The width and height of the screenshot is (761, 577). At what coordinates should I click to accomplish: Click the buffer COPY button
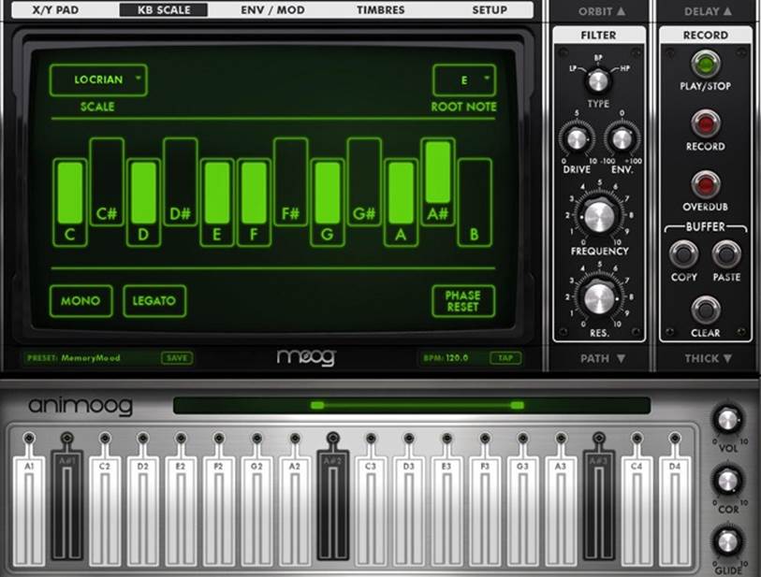pos(683,253)
